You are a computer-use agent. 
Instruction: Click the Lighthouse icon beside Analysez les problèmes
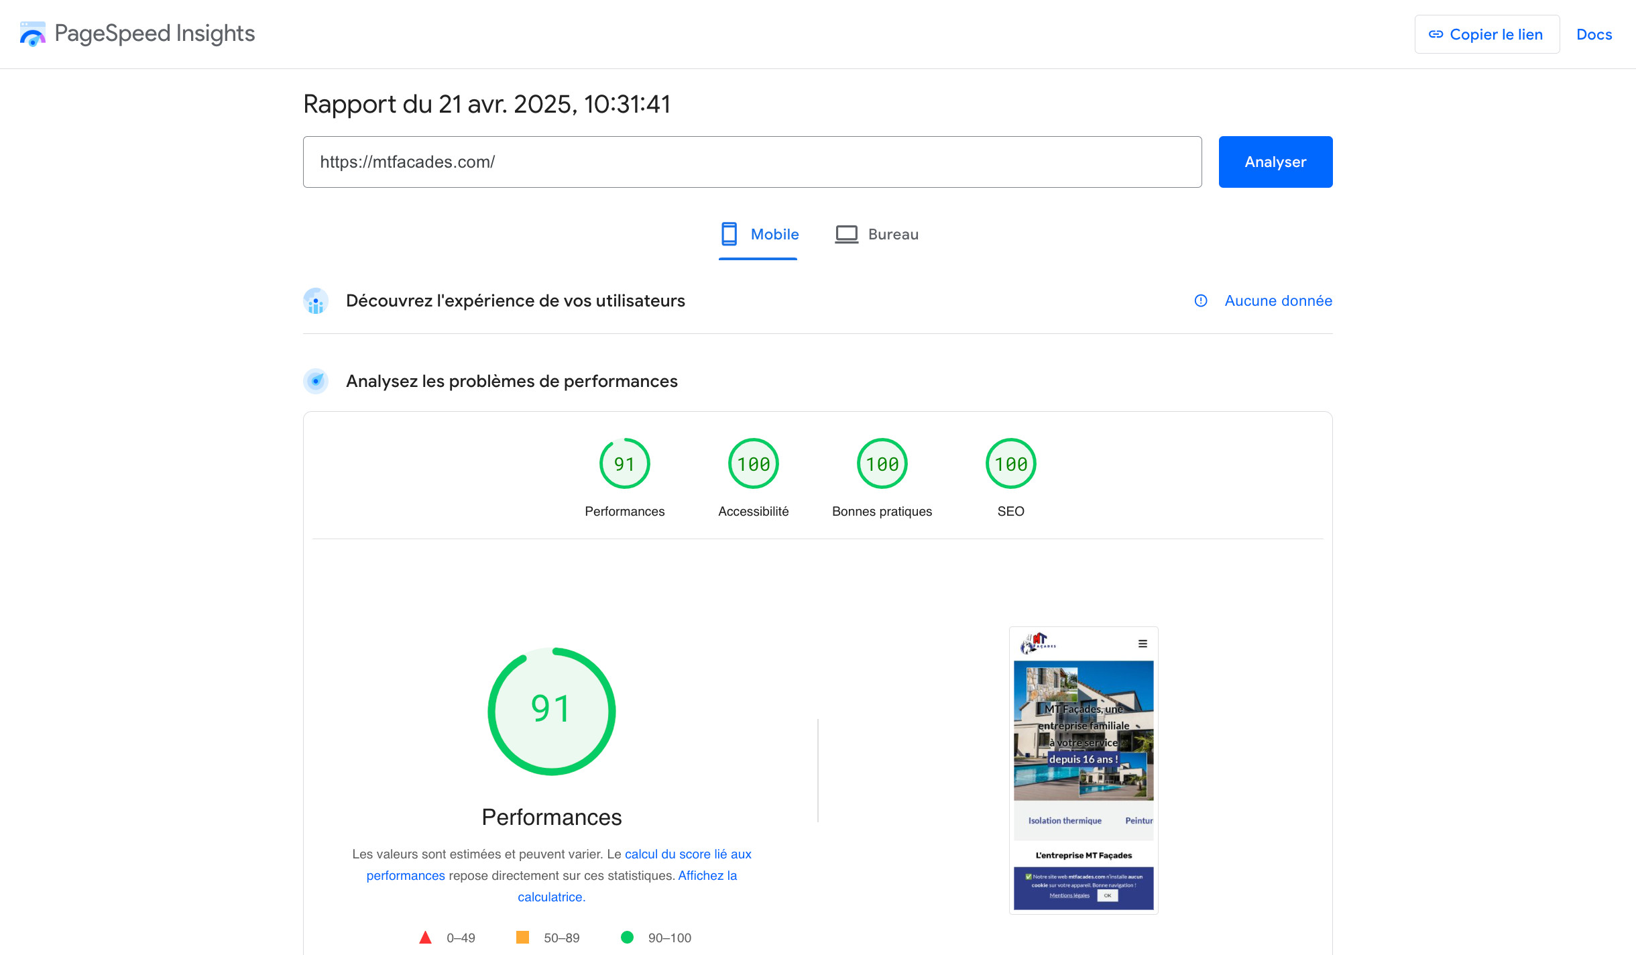coord(314,381)
